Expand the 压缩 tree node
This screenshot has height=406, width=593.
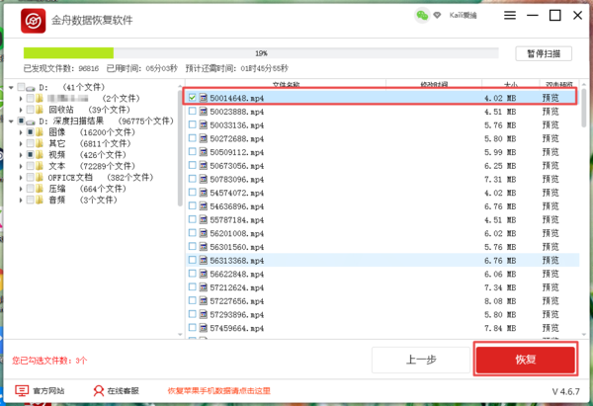21,189
